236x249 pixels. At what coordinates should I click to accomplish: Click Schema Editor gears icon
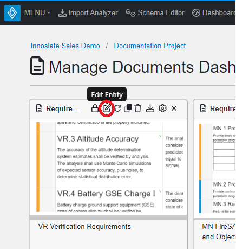pyautogui.click(x=130, y=13)
